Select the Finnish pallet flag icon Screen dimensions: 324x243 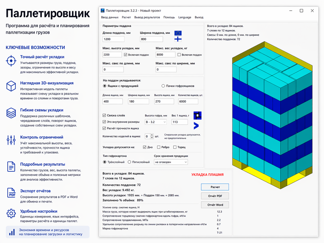coord(178,39)
